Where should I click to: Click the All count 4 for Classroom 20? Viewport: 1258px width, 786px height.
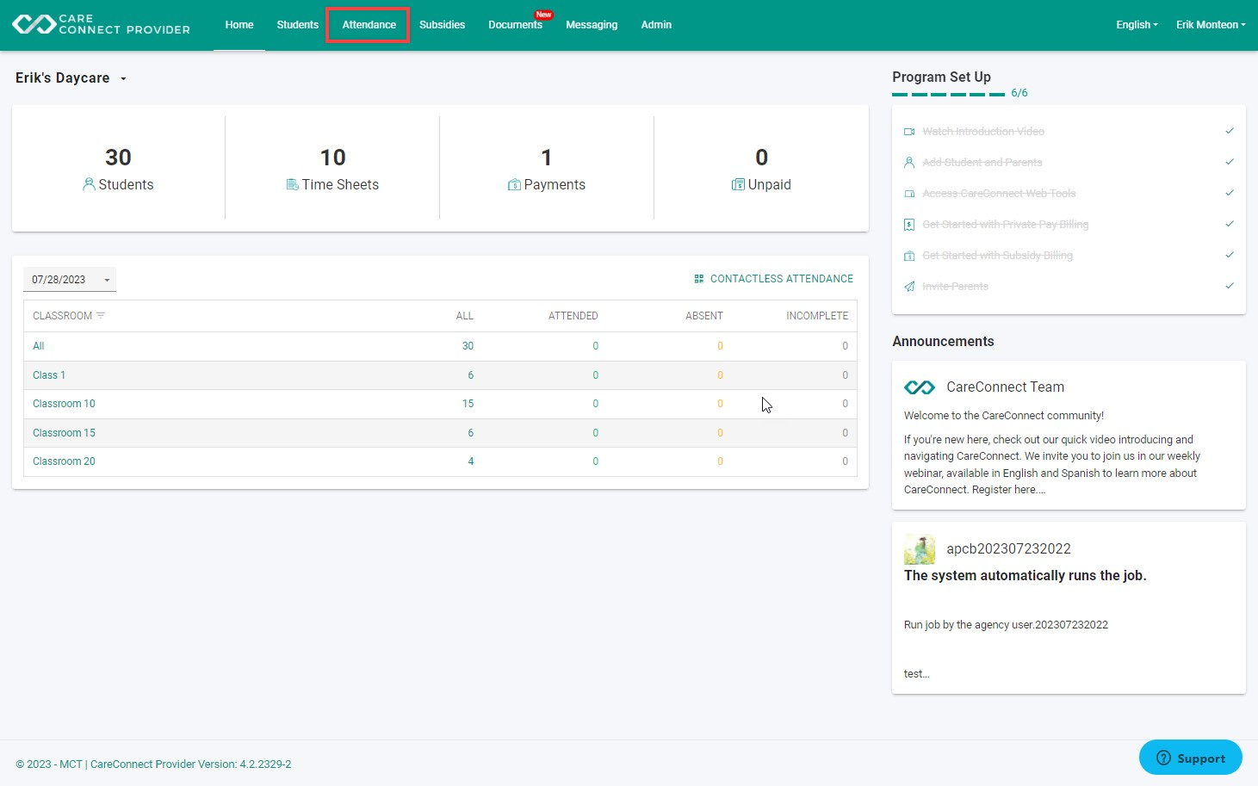(x=471, y=461)
